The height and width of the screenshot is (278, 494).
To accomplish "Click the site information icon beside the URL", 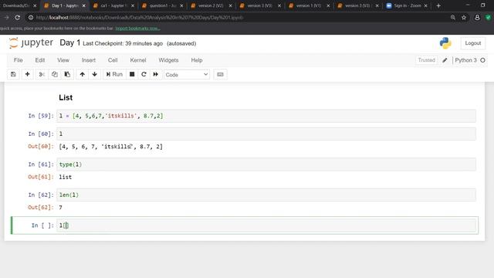I will pyautogui.click(x=31, y=18).
